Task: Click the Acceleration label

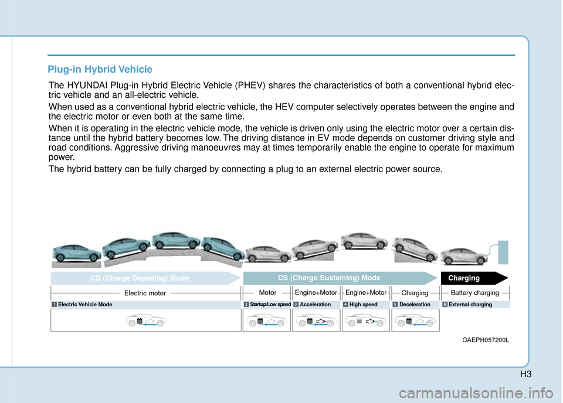Action: (316, 305)
